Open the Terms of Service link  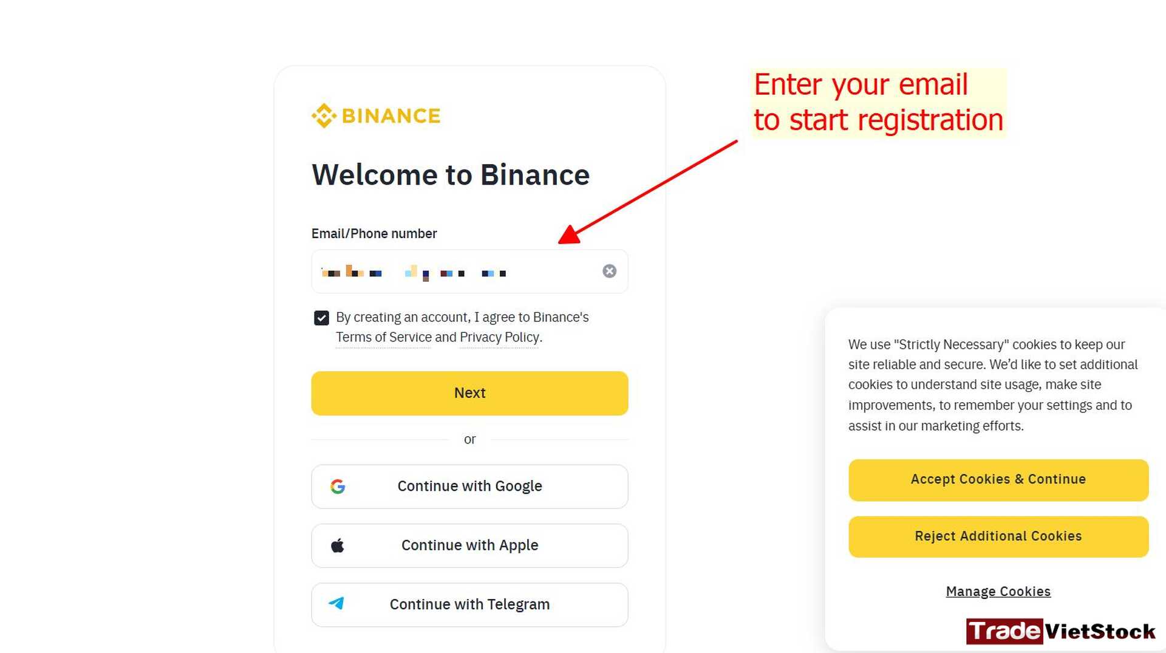coord(383,337)
